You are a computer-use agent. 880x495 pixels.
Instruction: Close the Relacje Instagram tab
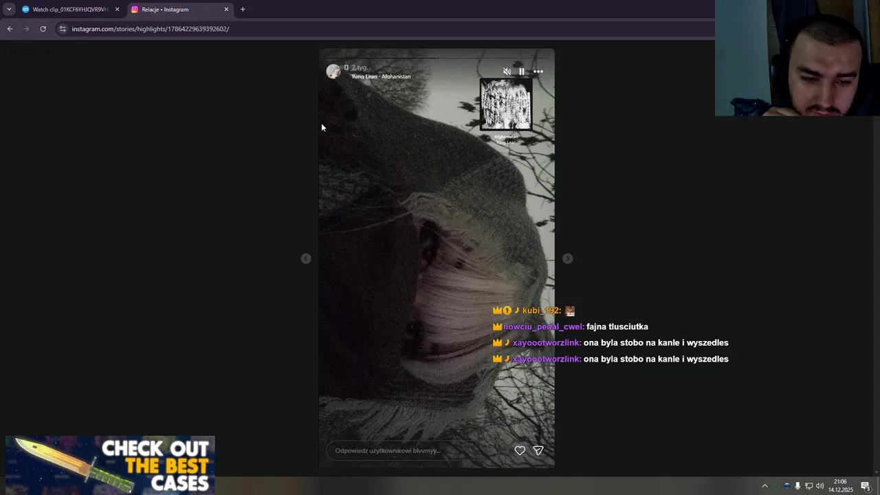[x=226, y=10]
